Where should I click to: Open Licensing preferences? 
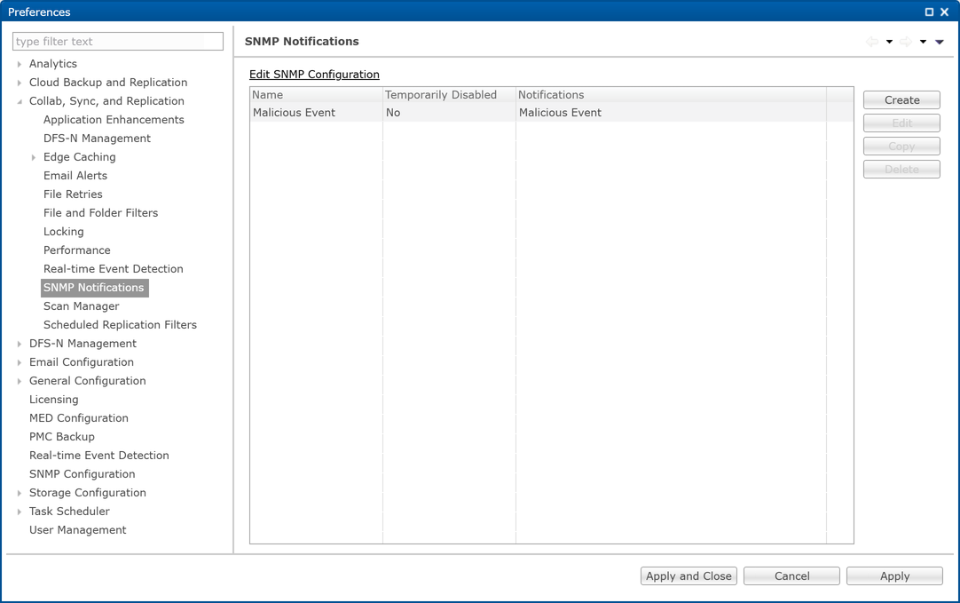tap(54, 400)
